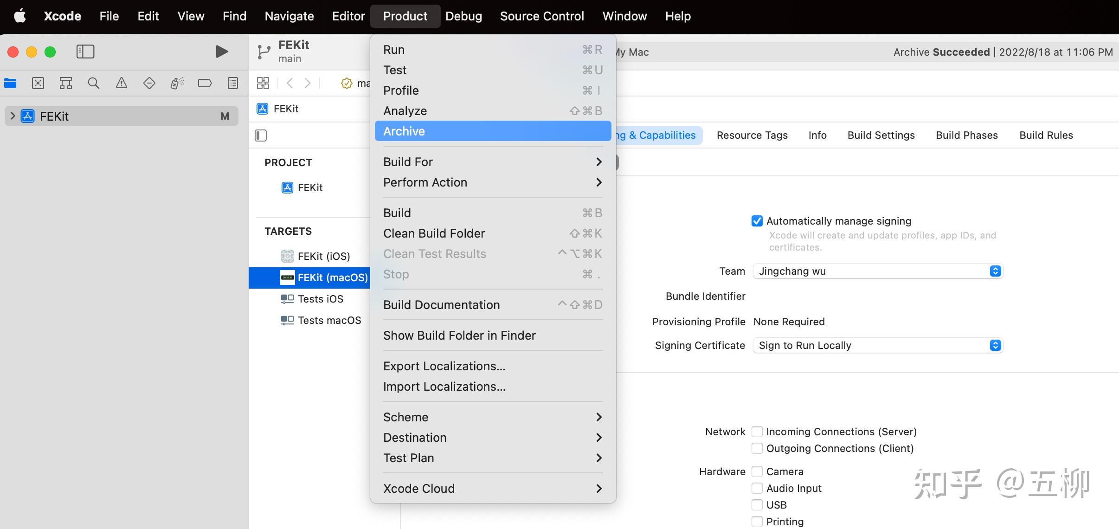Open Signing Certificate dropdown

point(877,345)
